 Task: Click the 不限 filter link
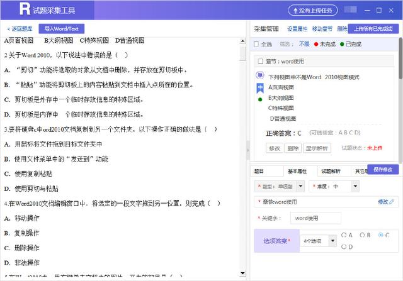pyautogui.click(x=304, y=44)
